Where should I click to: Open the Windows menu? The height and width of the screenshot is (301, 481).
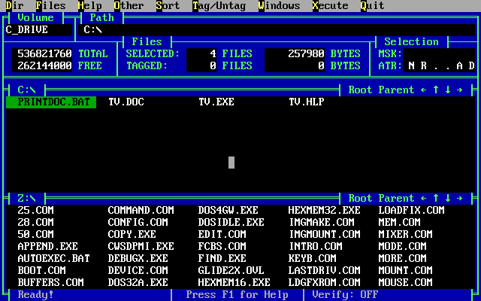tap(279, 5)
